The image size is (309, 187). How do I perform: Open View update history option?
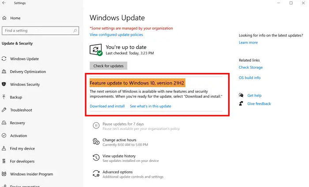119,156
